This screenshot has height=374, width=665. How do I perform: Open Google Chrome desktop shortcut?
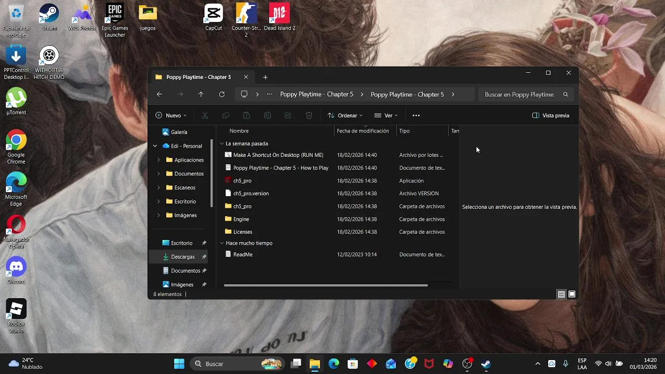[x=16, y=147]
